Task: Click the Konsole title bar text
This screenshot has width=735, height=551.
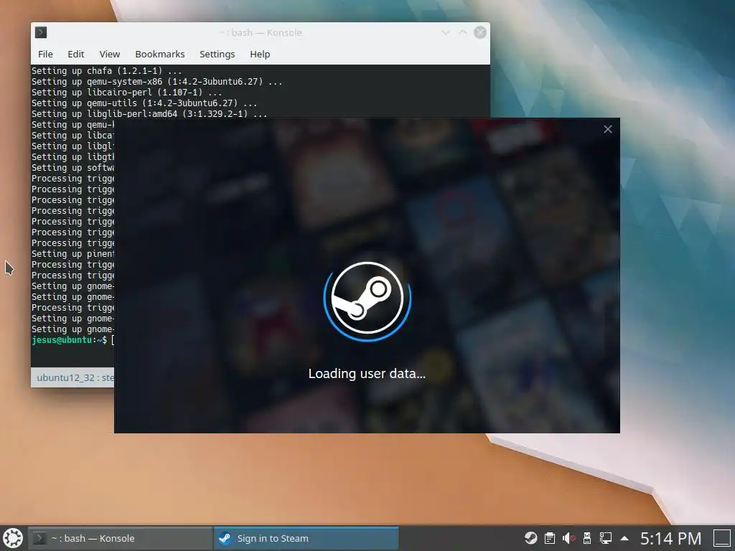Action: coord(261,33)
